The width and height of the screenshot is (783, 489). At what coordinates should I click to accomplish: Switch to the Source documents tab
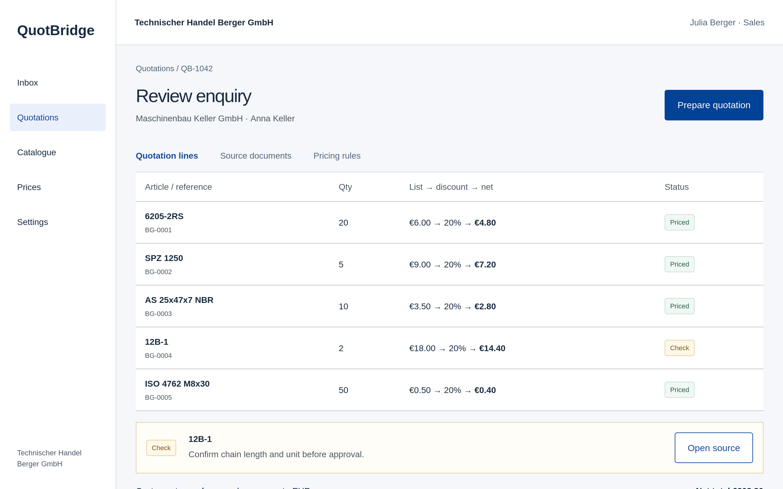coord(256,156)
